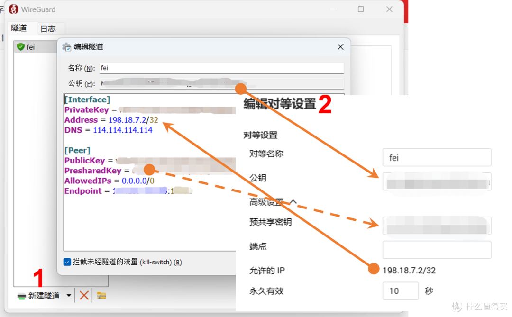Collapse the 高级设置 section chevron
This screenshot has width=512, height=317.
coord(293,202)
